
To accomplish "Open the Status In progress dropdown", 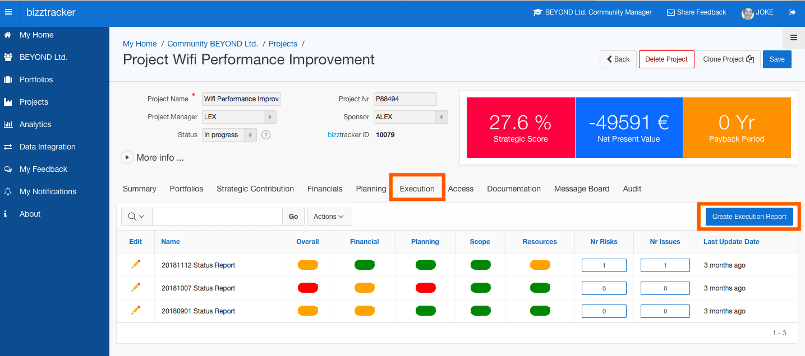I will (x=229, y=135).
